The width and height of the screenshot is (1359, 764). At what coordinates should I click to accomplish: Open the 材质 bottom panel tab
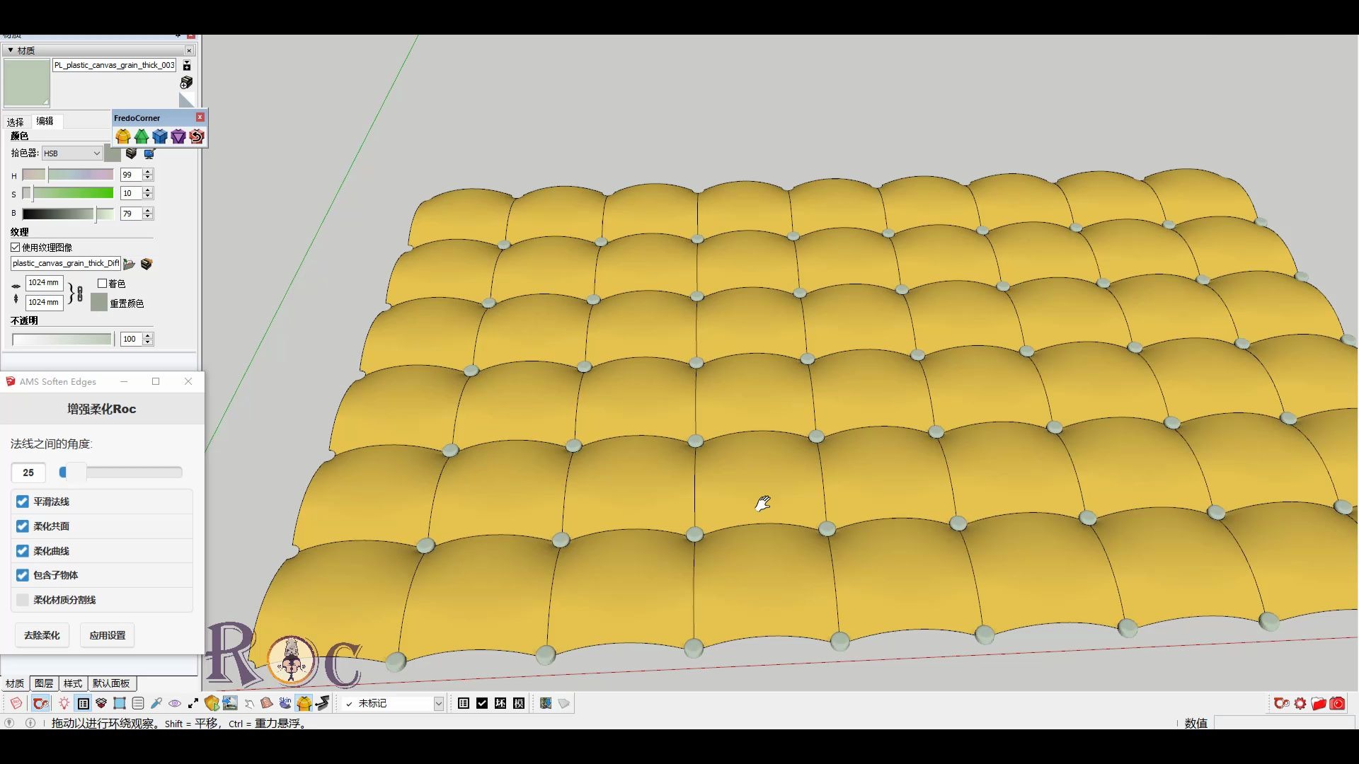pyautogui.click(x=15, y=683)
